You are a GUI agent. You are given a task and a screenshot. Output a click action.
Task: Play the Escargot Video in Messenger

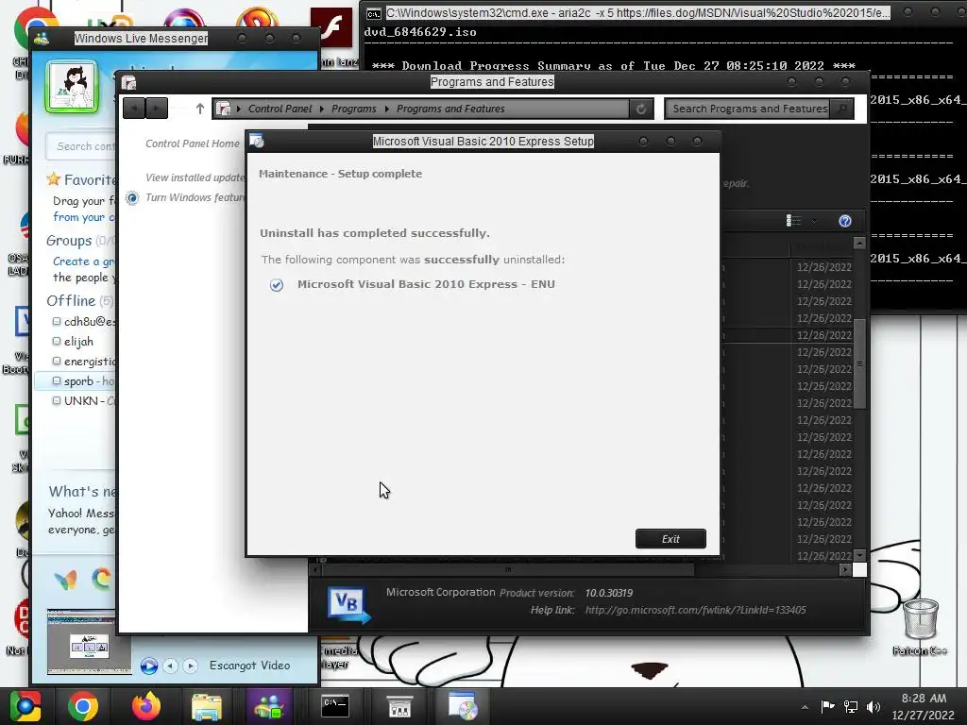tap(148, 666)
